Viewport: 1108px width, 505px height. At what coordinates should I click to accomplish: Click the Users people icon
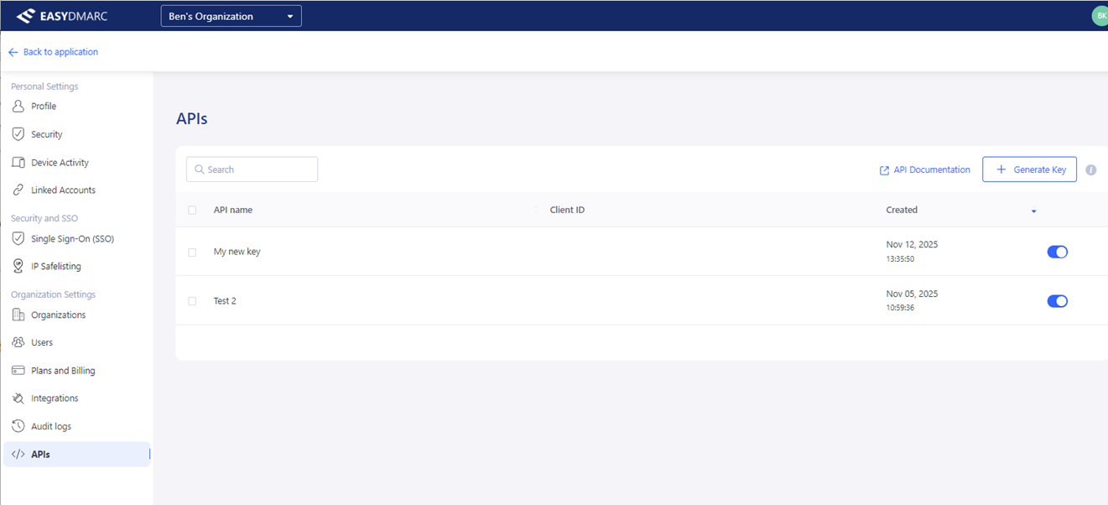(18, 342)
